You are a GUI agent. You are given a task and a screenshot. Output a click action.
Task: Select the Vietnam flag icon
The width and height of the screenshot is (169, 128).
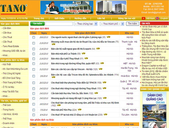tap(143, 19)
